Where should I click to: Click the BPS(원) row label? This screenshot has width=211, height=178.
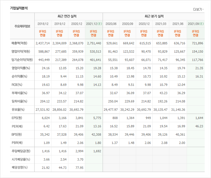(x=17, y=135)
